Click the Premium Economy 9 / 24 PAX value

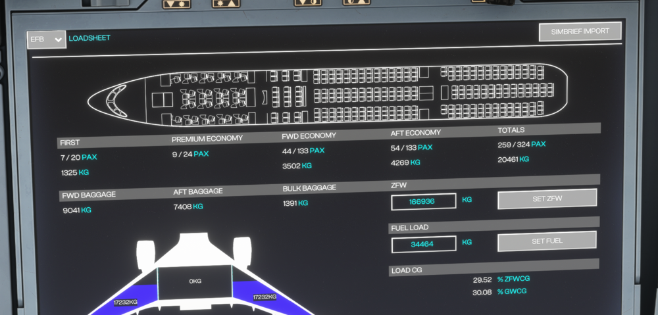[190, 154]
